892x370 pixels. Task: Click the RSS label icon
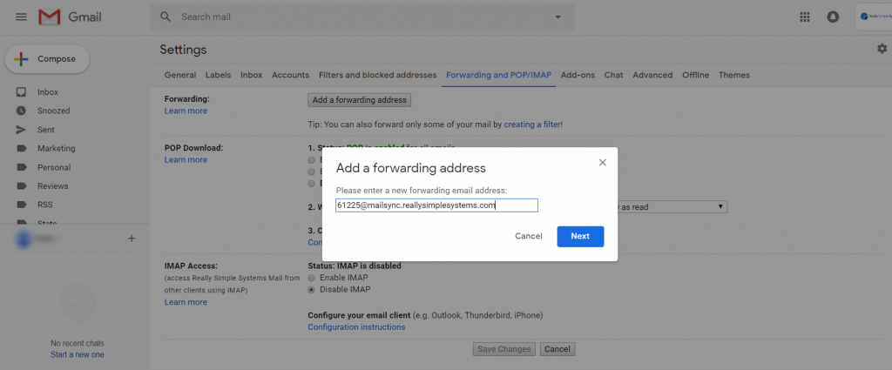click(21, 205)
